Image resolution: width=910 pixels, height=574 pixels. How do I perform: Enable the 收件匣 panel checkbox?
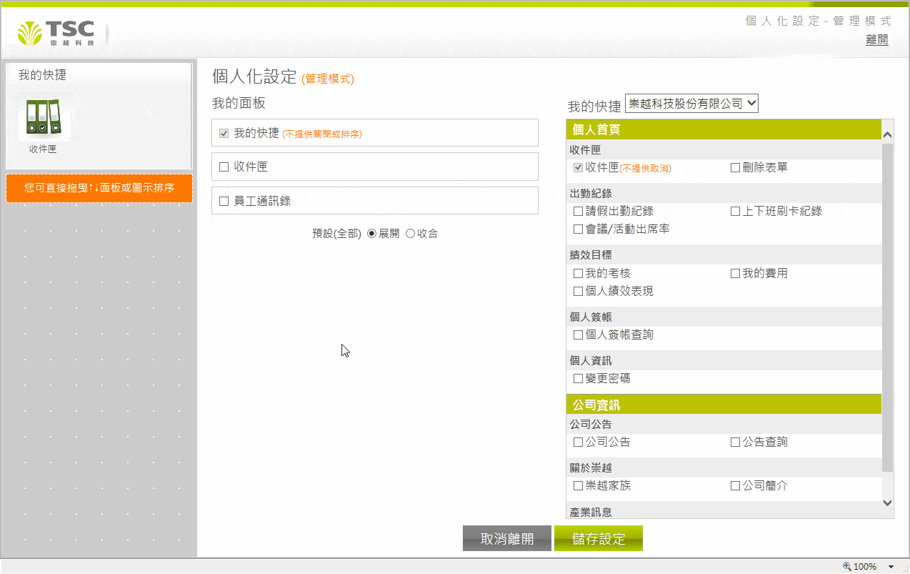point(224,167)
